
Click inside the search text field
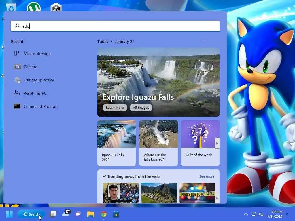115,26
